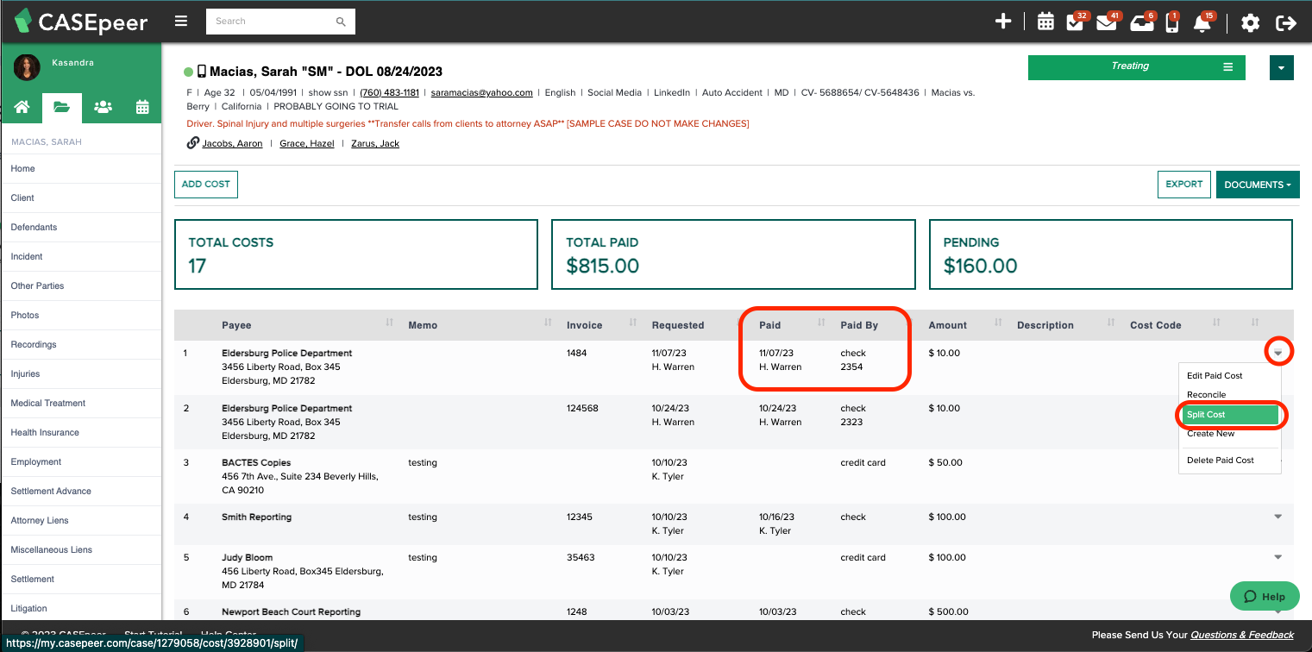Expand row 1 actions caret

coord(1278,353)
